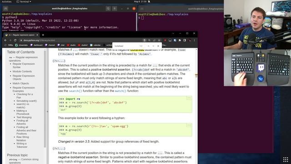291x164 pixels.
Task: Go forward in the browser
Action: (10, 40)
